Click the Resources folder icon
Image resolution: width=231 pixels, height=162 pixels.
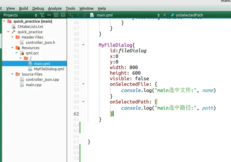[x=18, y=48]
